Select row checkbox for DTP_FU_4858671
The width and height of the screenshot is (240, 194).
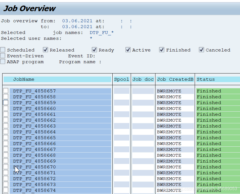6,173
